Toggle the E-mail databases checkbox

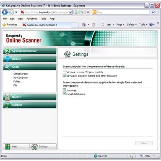pos(64,94)
